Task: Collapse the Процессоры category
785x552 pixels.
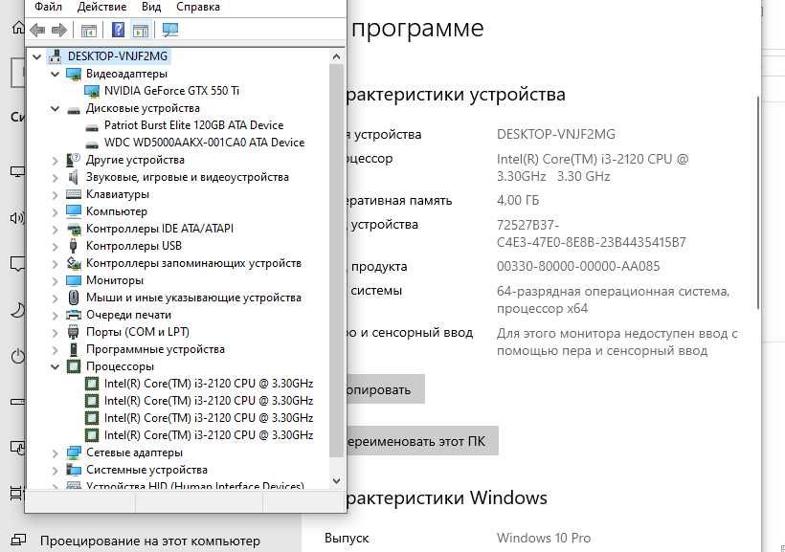Action: point(56,366)
